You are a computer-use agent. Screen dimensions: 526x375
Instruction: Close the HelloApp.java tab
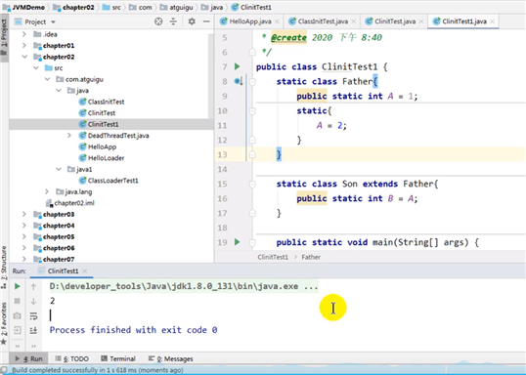(277, 21)
